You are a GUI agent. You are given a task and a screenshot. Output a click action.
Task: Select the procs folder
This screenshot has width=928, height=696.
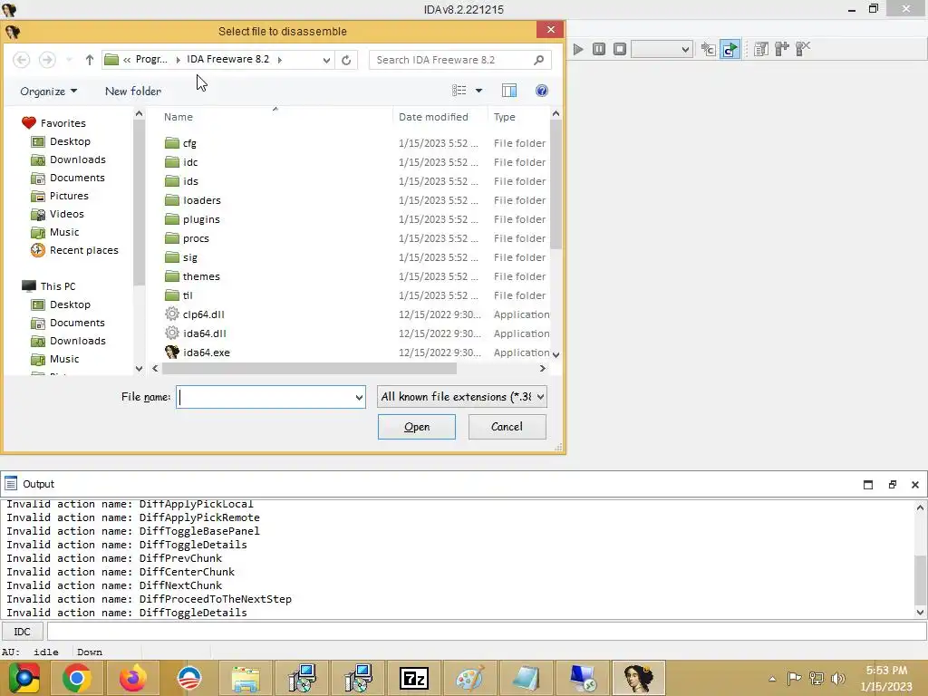coord(196,238)
